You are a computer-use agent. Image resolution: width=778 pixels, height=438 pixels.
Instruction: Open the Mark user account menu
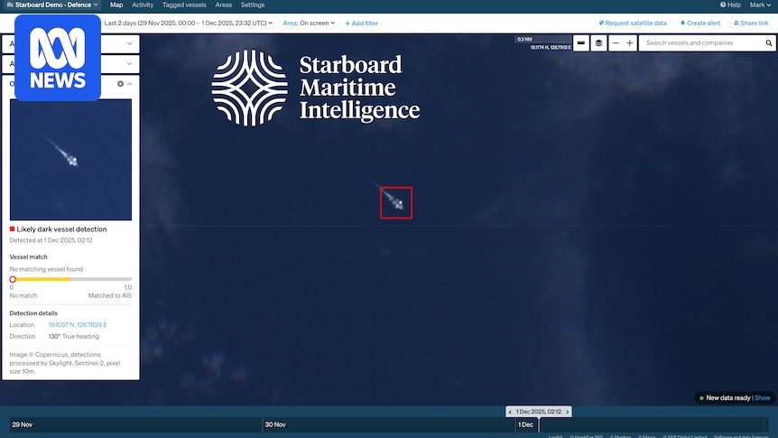point(760,5)
